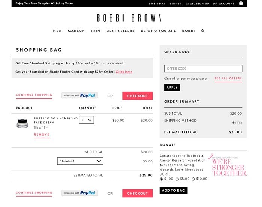View See All Offers link
The image size is (262, 207).
(228, 79)
